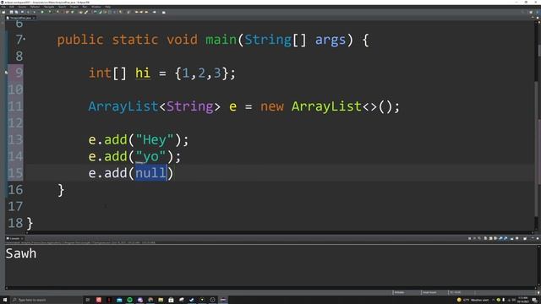Click line number 18 in gutter
The width and height of the screenshot is (541, 304).
click(15, 223)
